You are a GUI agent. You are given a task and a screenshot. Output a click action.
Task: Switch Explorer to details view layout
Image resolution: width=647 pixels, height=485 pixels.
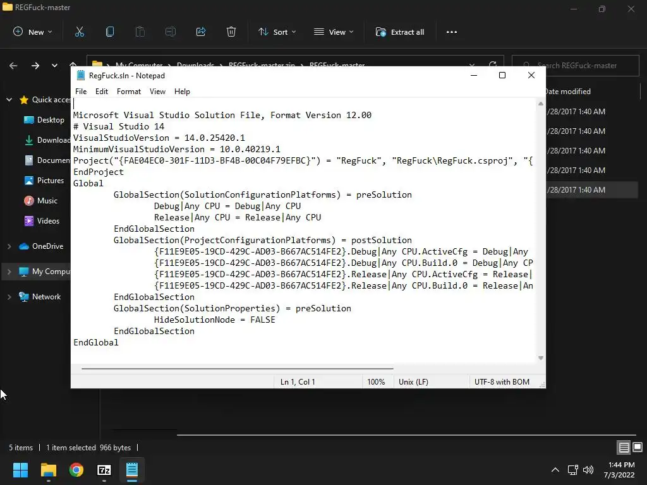click(x=624, y=447)
